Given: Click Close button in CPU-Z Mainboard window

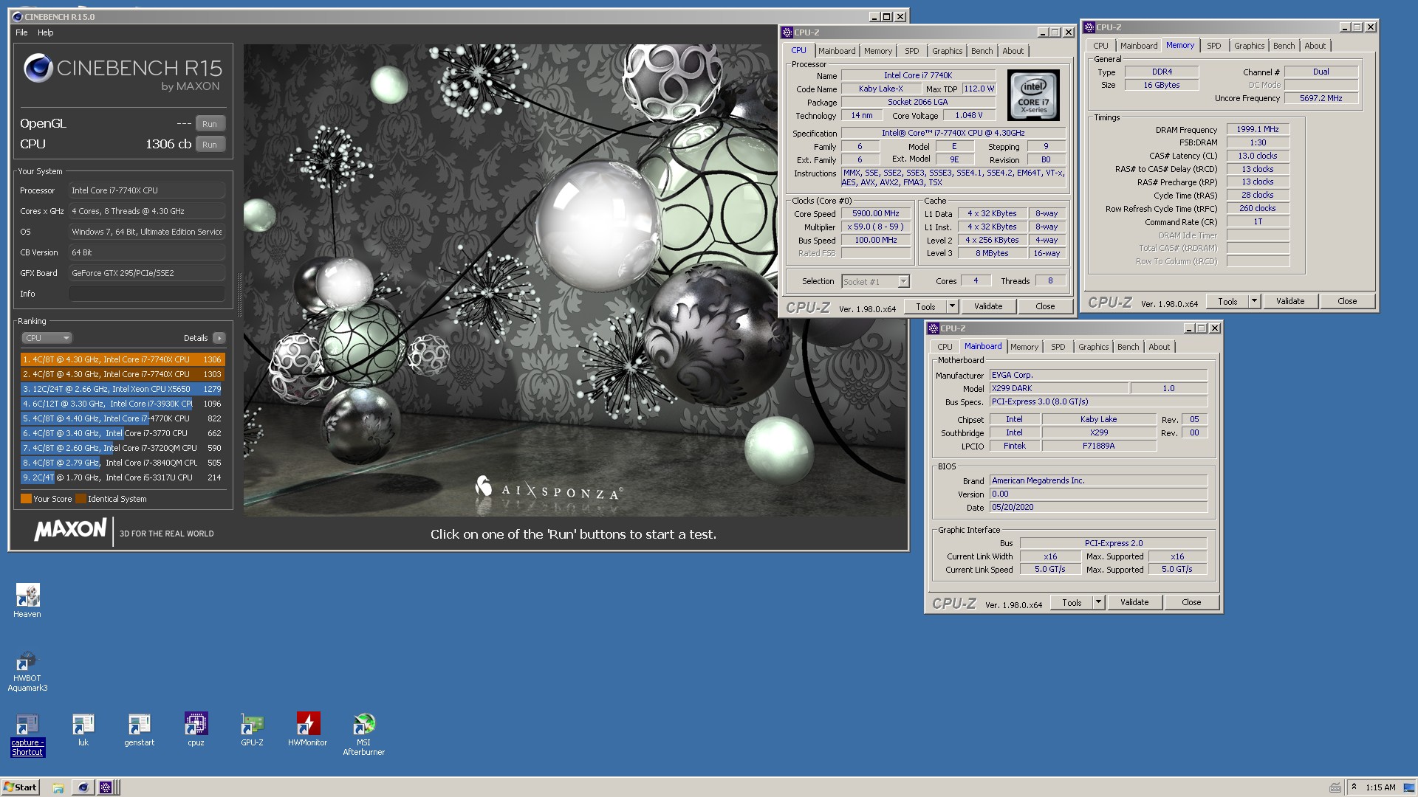Looking at the screenshot, I should (x=1191, y=603).
